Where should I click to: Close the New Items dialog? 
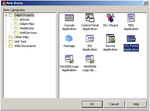(x=146, y=3)
